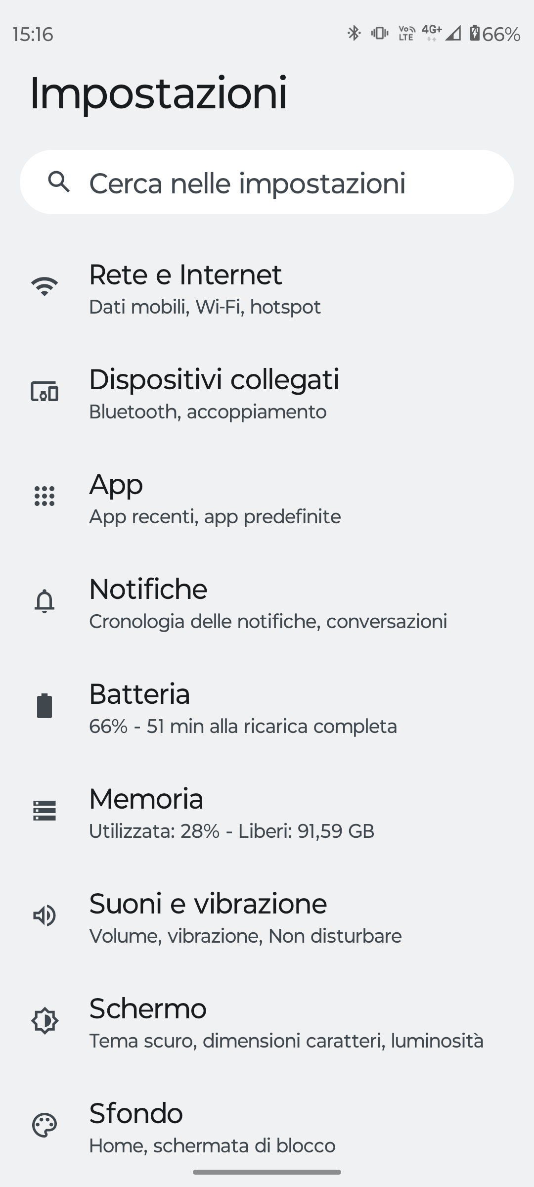Open Schermo display settings
Viewport: 534px width, 1187px height.
click(x=286, y=1023)
